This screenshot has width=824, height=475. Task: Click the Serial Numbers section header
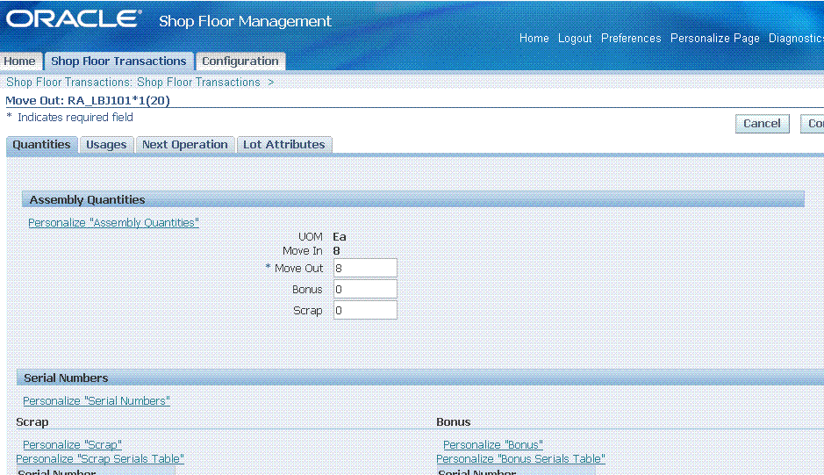(420, 378)
